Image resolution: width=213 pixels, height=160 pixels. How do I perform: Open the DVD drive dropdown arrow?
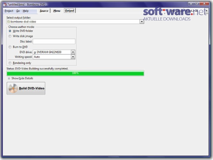(x=73, y=52)
